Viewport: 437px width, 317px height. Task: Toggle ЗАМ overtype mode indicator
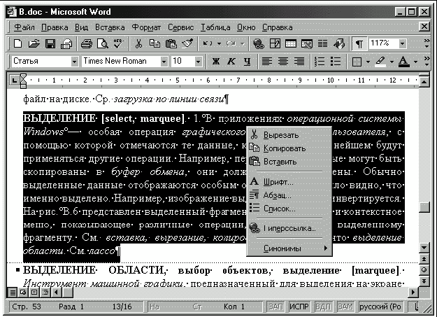pos(345,307)
